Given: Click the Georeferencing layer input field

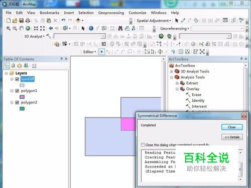Looking at the screenshot, I should point(218,28).
